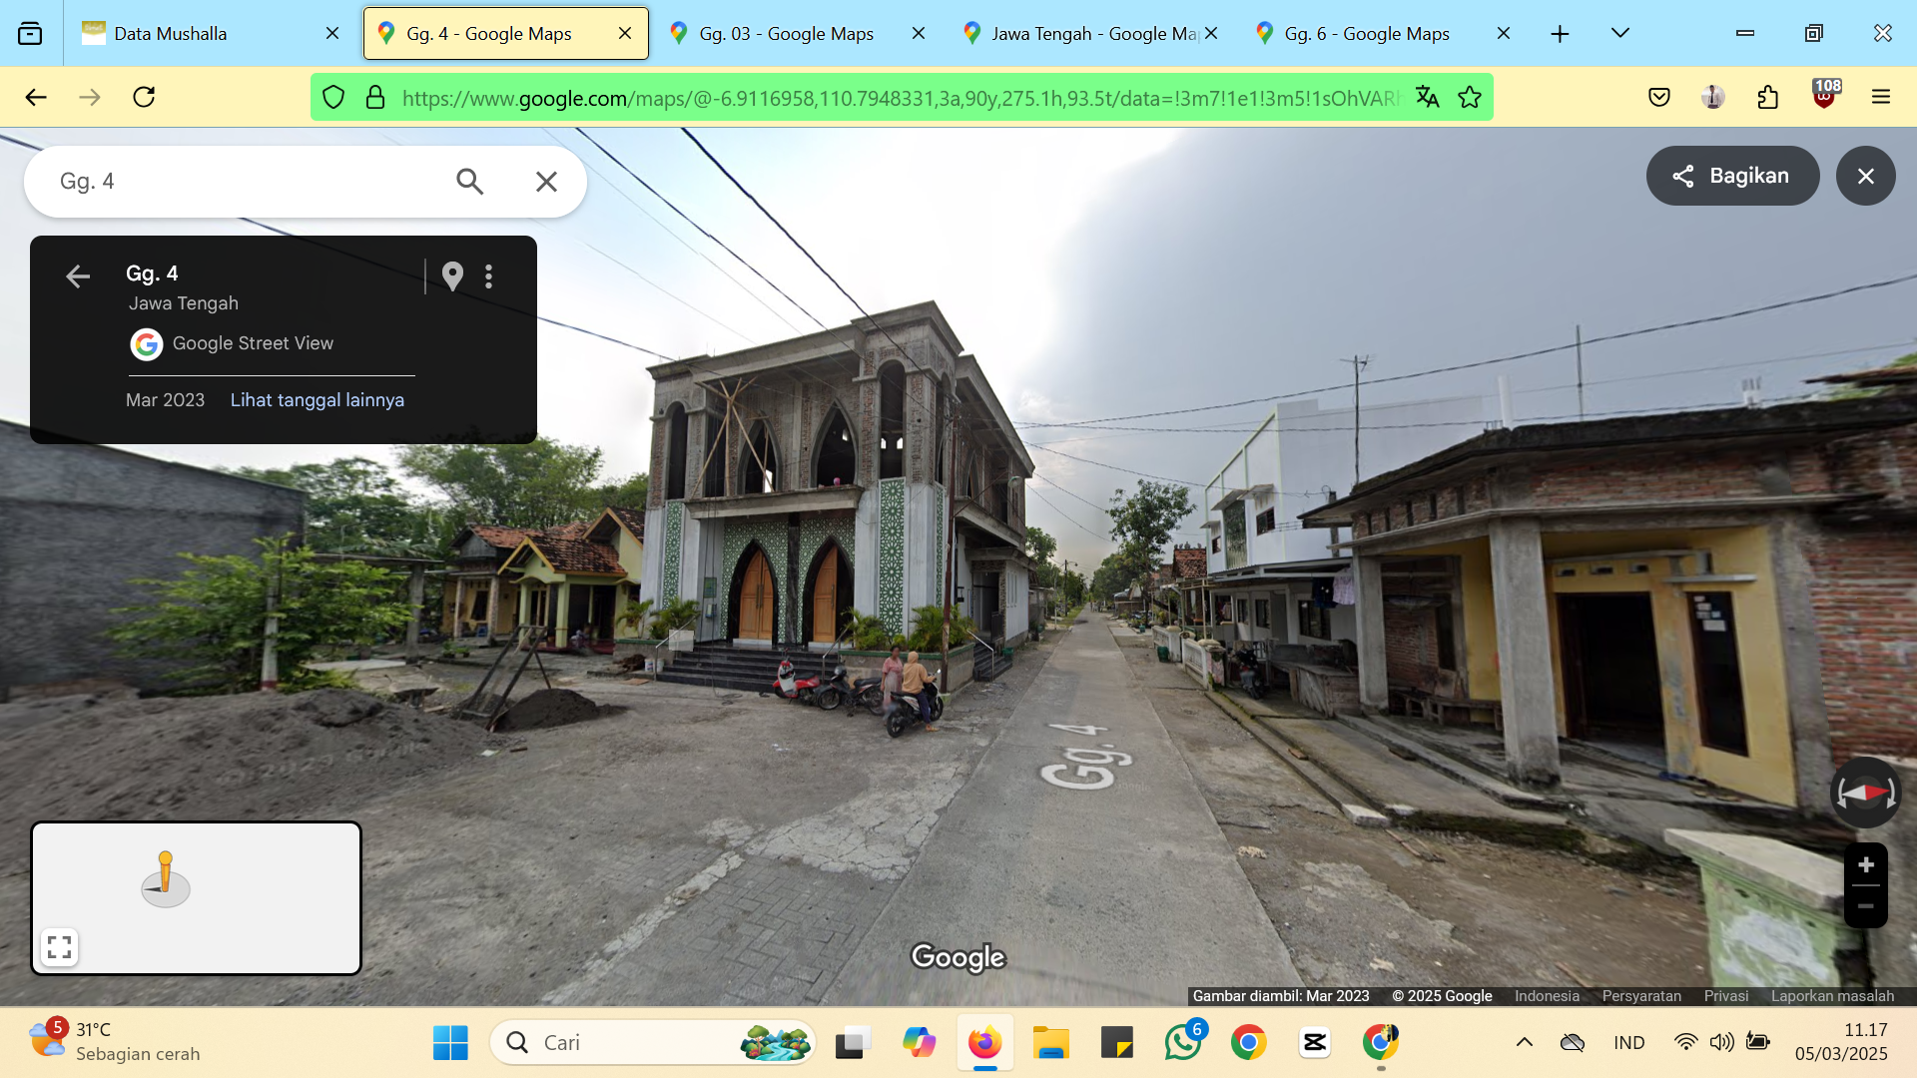The height and width of the screenshot is (1078, 1917).
Task: Open the Firefox extensions puzzle icon
Action: point(1767,97)
